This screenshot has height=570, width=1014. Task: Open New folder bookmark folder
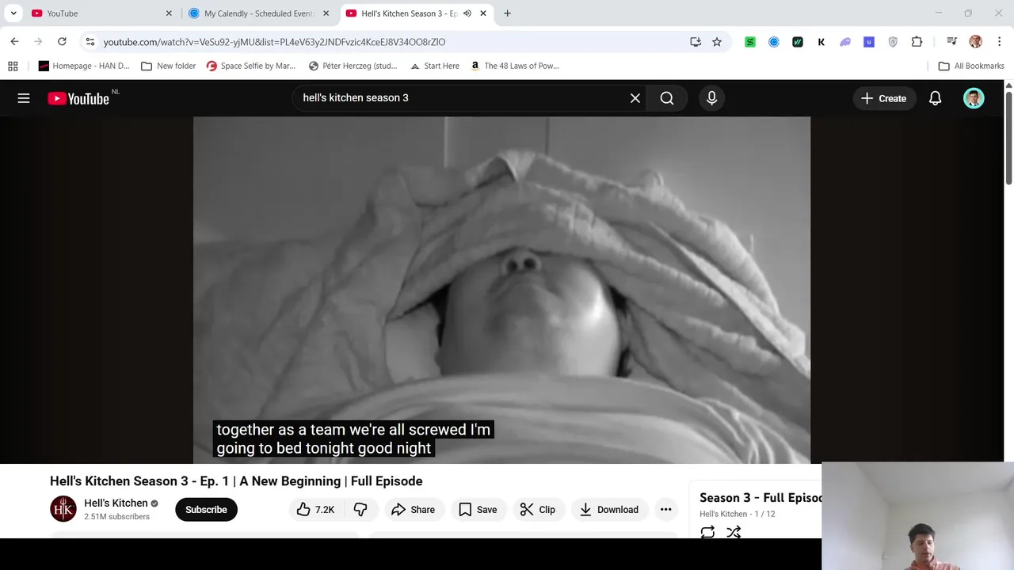[x=168, y=66]
